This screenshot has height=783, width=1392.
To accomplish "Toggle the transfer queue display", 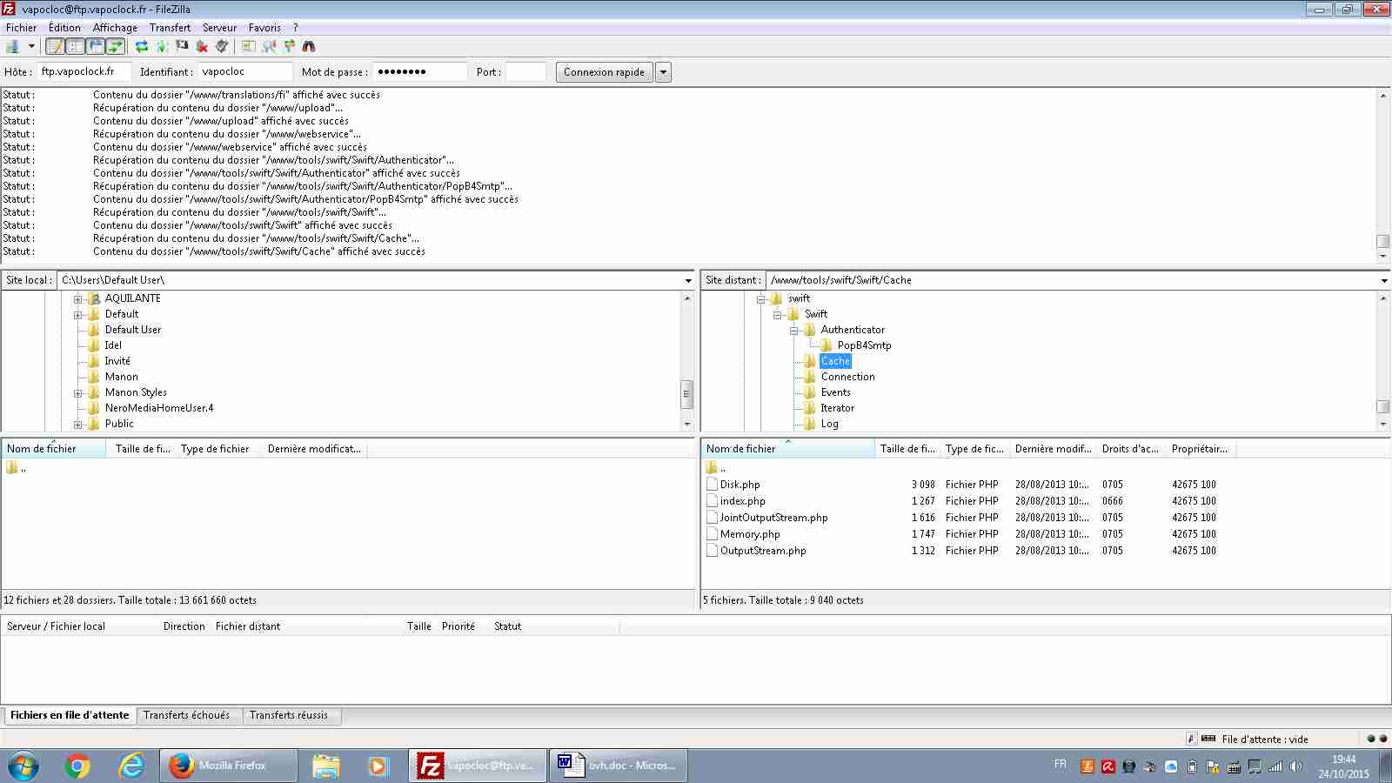I will tap(116, 46).
